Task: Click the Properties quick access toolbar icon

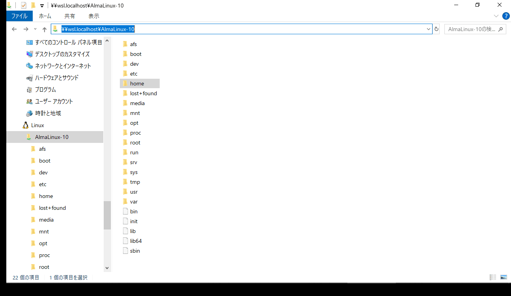Action: 23,6
